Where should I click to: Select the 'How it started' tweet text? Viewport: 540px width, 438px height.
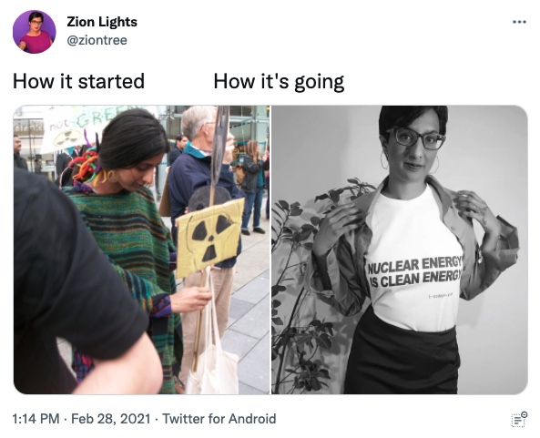(x=78, y=81)
